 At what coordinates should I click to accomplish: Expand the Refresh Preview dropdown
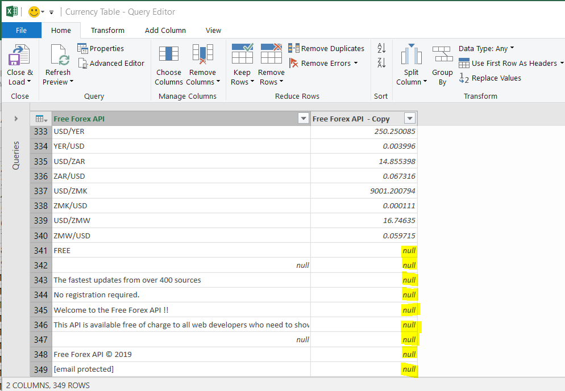click(x=72, y=82)
